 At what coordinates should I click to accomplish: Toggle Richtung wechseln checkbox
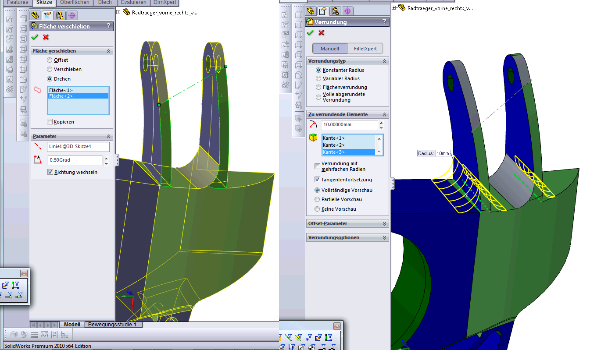click(50, 172)
